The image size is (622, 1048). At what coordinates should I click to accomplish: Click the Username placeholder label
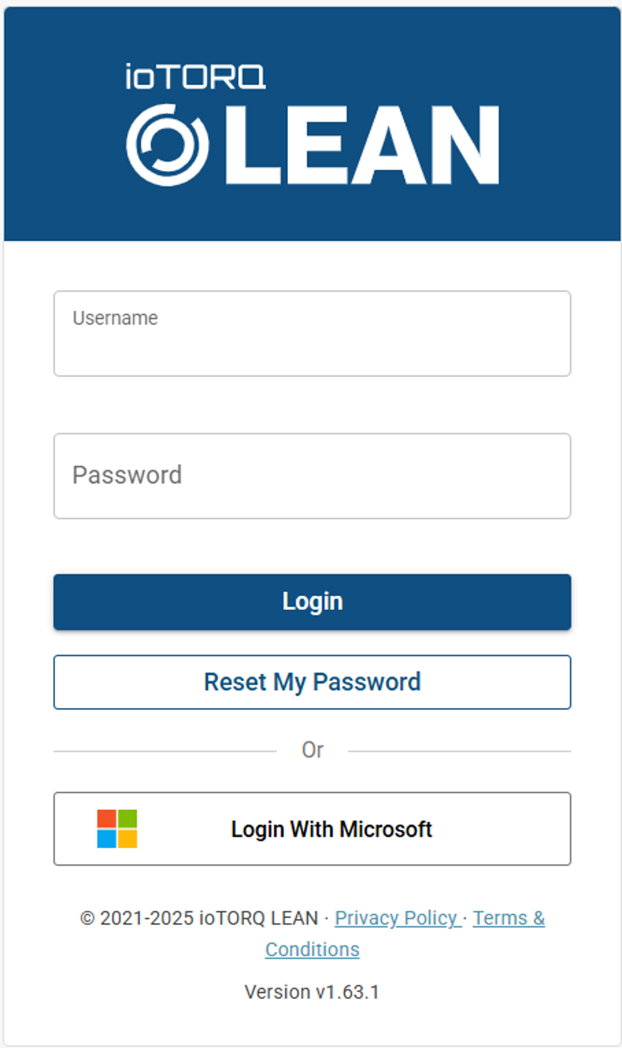click(115, 318)
